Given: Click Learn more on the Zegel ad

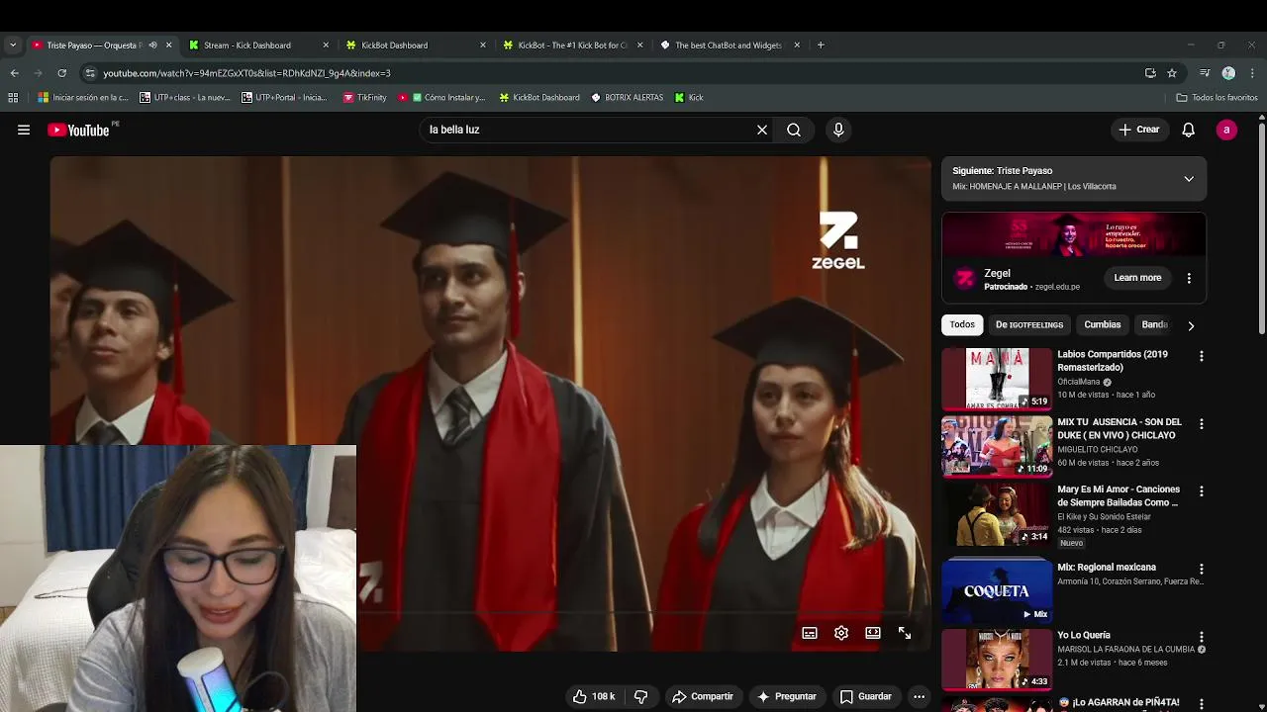Looking at the screenshot, I should point(1137,278).
